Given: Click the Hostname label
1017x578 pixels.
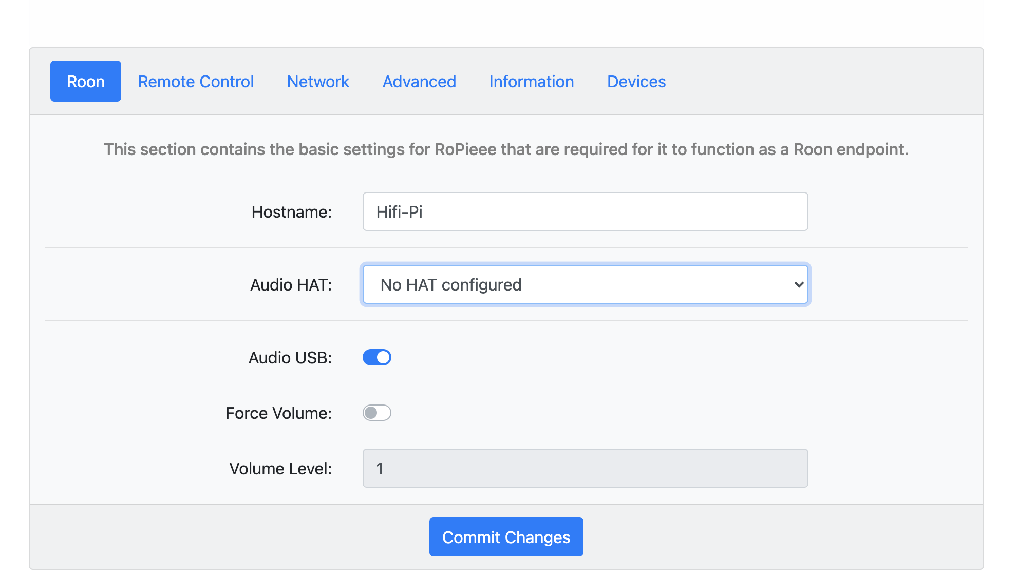Looking at the screenshot, I should tap(291, 211).
